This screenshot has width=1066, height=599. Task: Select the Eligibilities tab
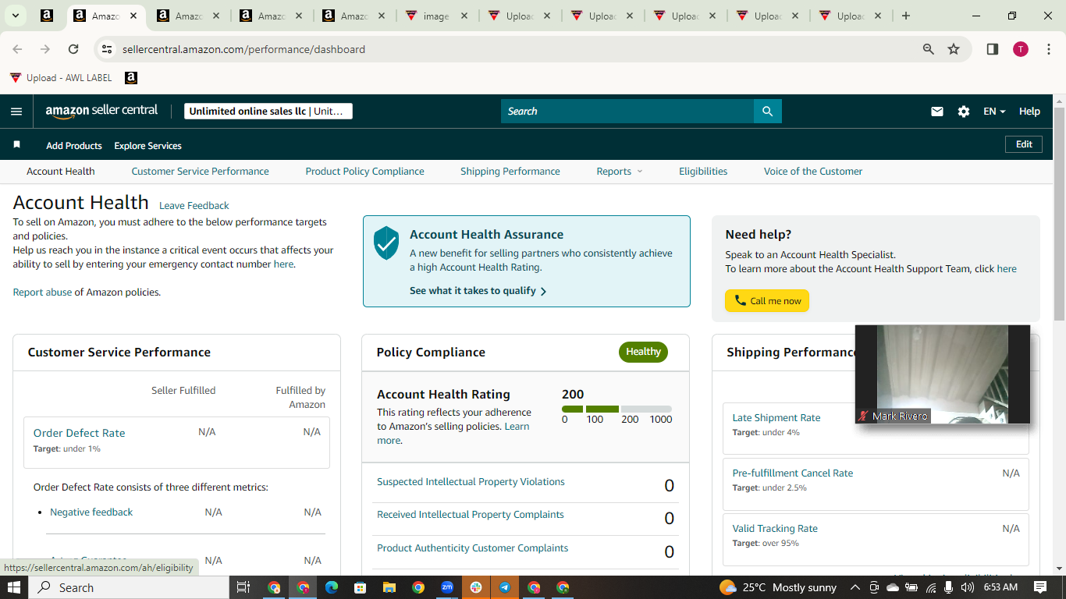point(703,172)
